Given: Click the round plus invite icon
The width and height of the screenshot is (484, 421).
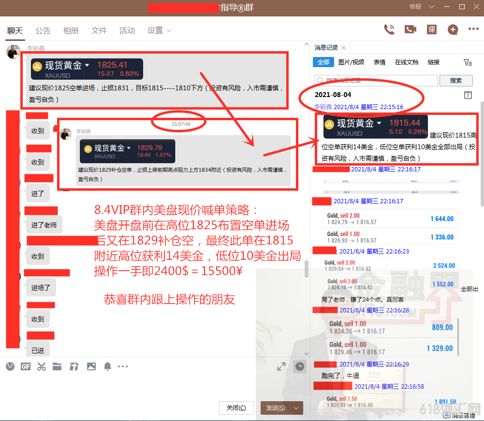Looking at the screenshot, I should coord(453,29).
